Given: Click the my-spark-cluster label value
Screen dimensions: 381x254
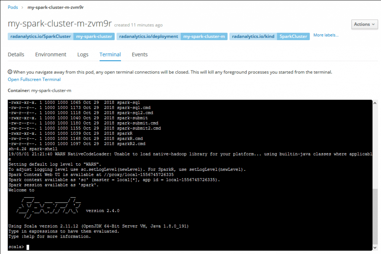Looking at the screenshot, I should [94, 36].
